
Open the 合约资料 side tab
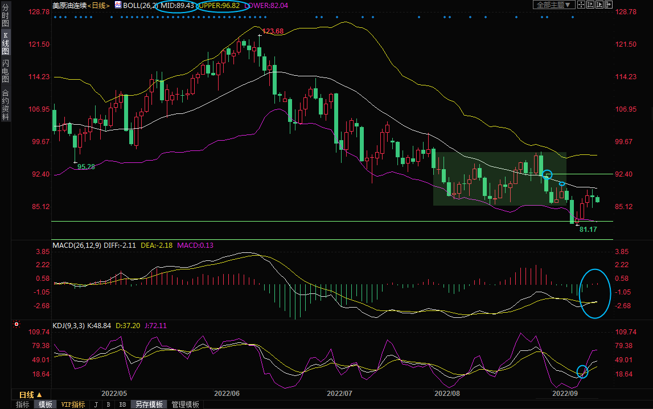click(5, 104)
